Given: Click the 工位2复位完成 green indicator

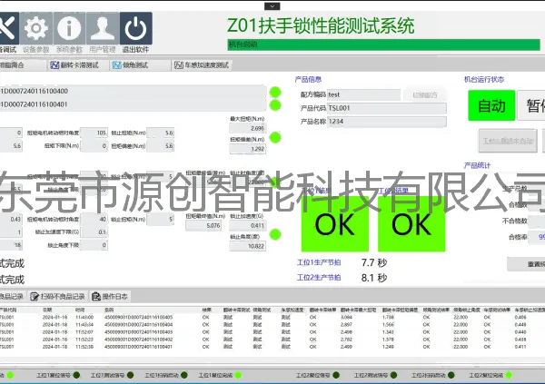Looking at the screenshot, I should coord(509,375).
